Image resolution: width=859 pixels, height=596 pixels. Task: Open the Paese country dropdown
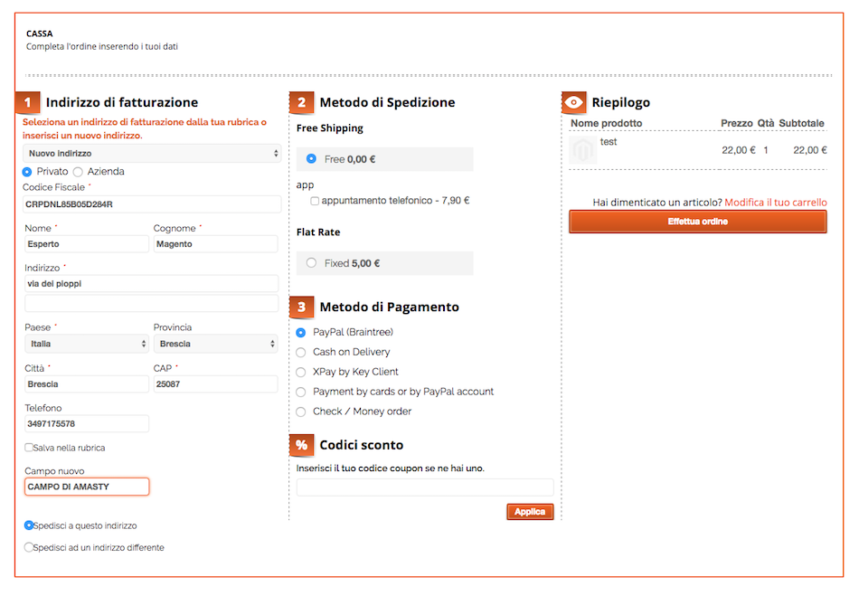point(87,344)
